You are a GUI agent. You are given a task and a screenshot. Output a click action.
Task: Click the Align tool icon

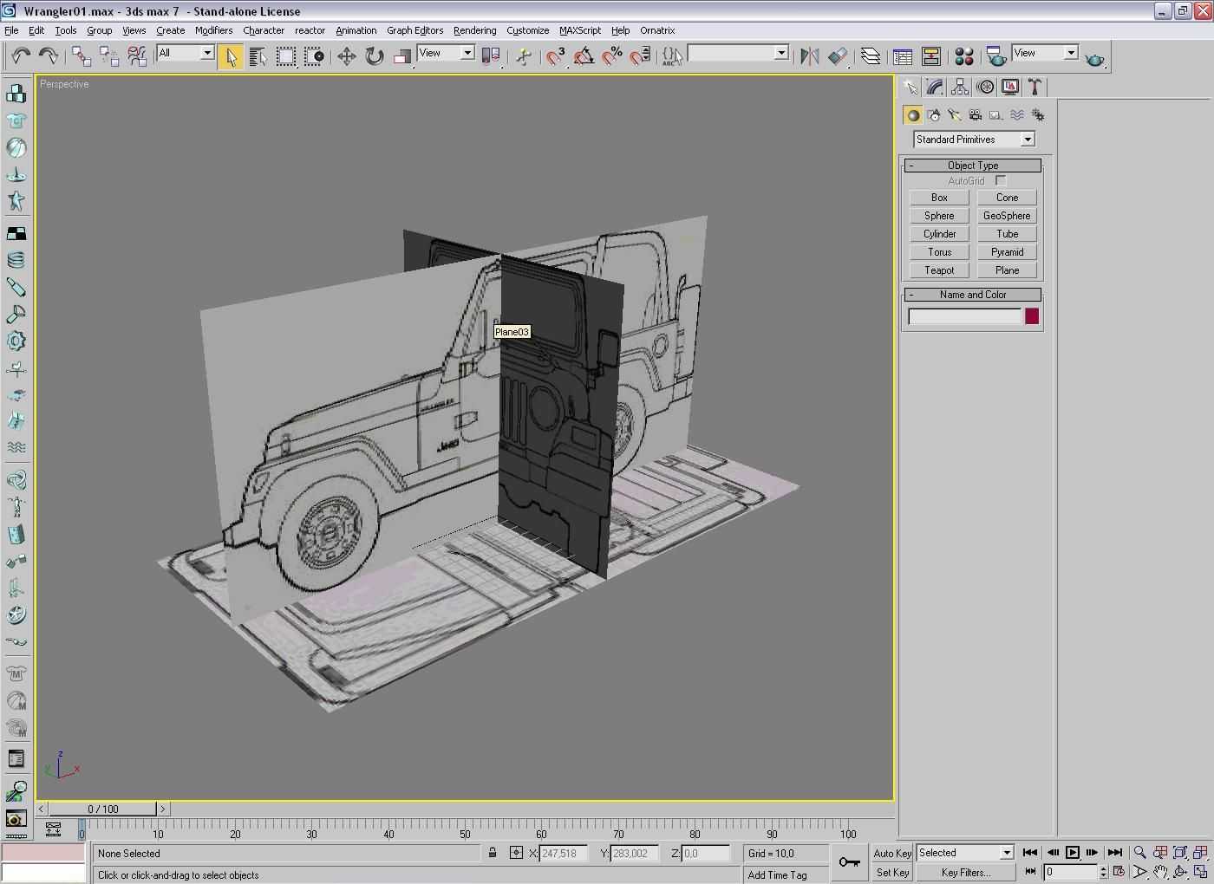837,56
